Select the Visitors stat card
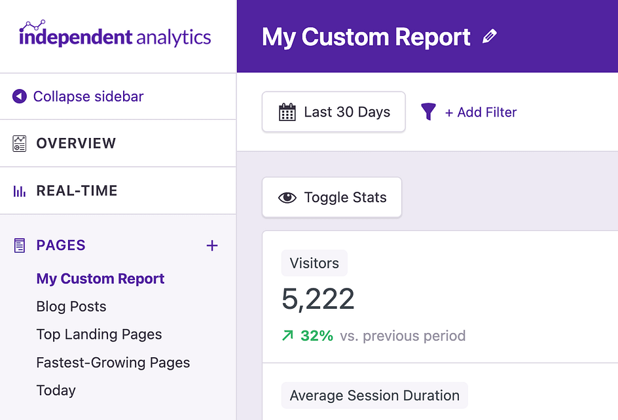Screen dimensions: 618x420 (x=314, y=263)
